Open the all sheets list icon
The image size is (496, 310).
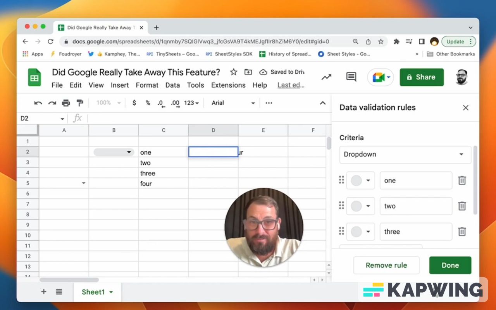59,292
